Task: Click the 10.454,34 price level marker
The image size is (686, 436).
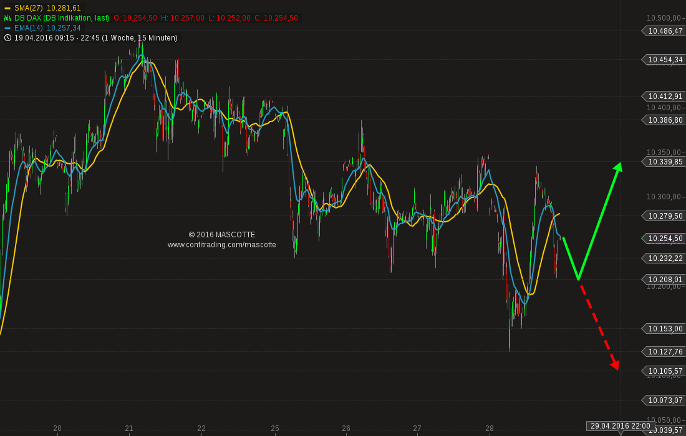Action: [x=662, y=59]
